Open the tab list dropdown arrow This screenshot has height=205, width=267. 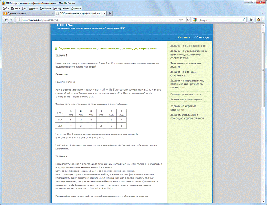[x=262, y=13]
